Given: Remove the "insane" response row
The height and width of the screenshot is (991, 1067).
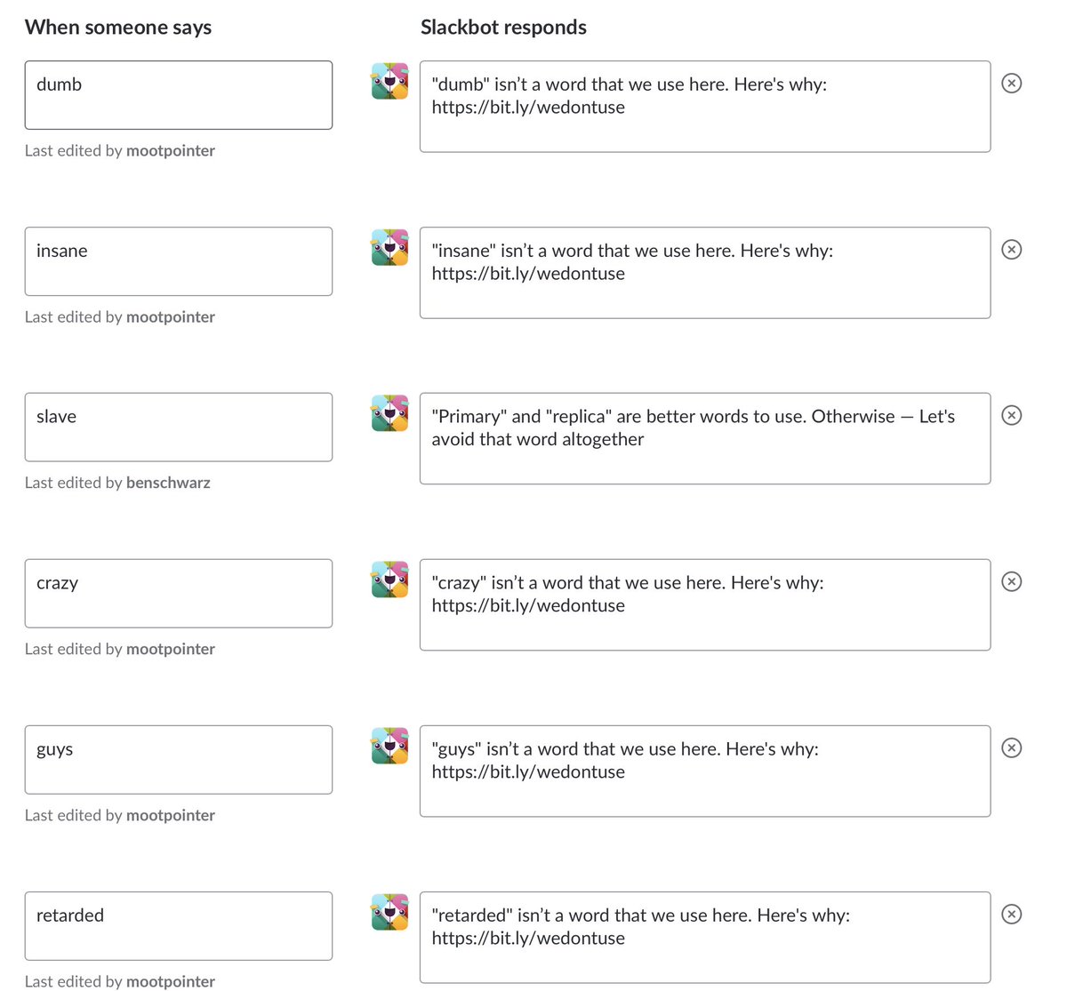Looking at the screenshot, I should (x=1011, y=250).
